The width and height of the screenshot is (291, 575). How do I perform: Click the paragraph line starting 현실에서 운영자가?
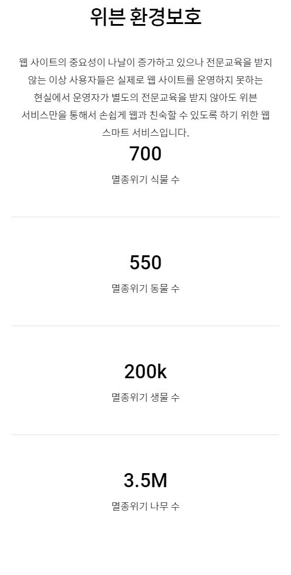pyautogui.click(x=145, y=98)
